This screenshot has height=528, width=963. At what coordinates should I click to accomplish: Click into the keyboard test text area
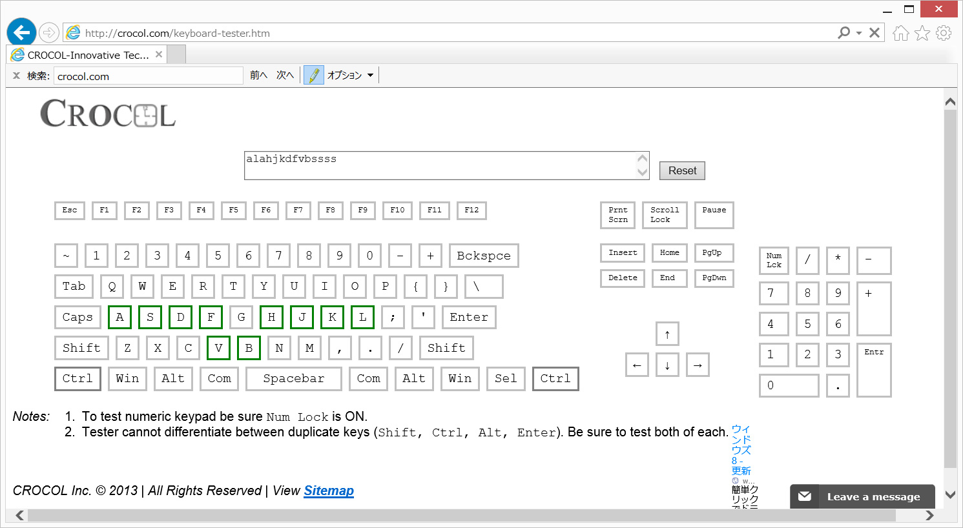[440, 165]
